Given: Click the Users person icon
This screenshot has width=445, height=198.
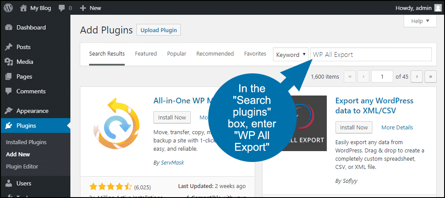Looking at the screenshot, I should pyautogui.click(x=9, y=184).
